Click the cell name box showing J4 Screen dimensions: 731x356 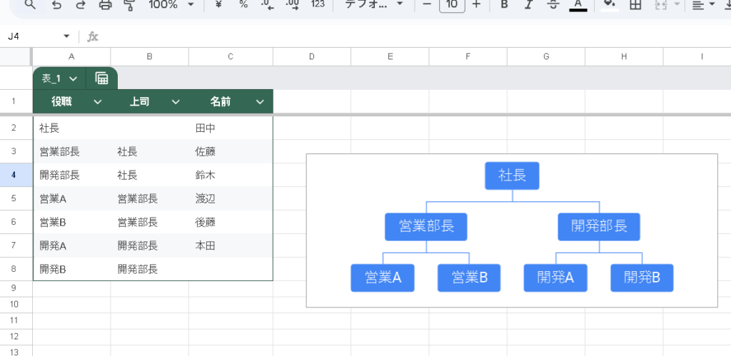34,36
